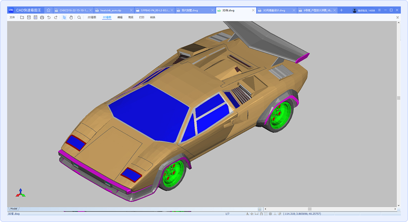Select the Model layout tab
This screenshot has height=222, width=408.
pyautogui.click(x=14, y=209)
